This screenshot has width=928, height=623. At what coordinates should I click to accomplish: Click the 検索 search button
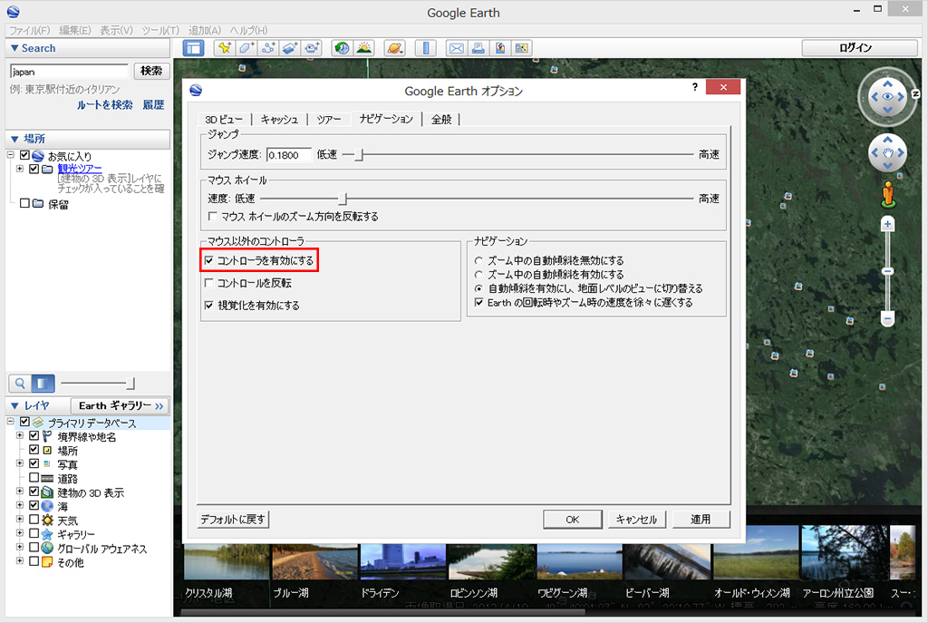[x=151, y=71]
